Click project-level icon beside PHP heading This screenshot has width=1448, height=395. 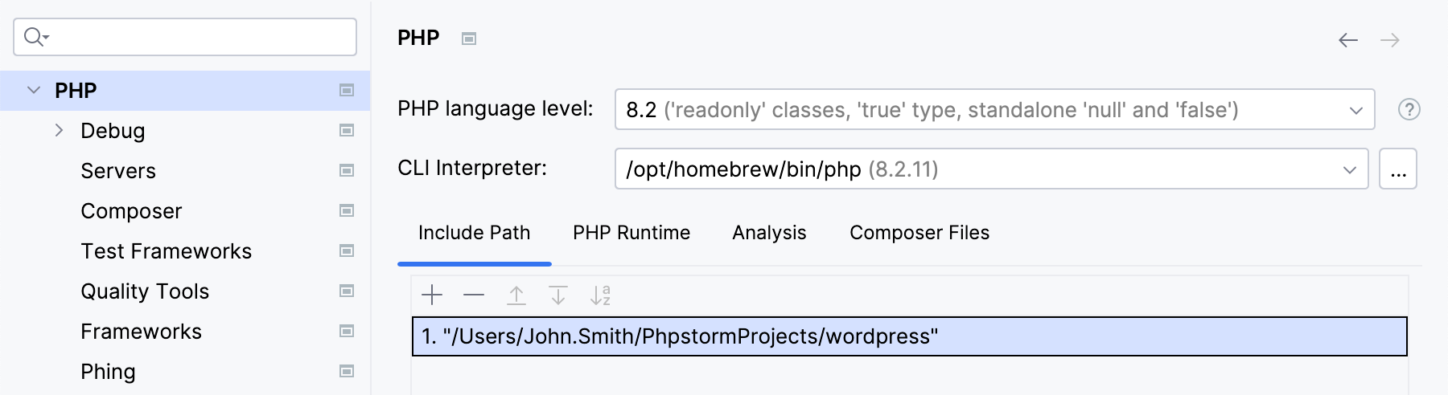coord(469,39)
